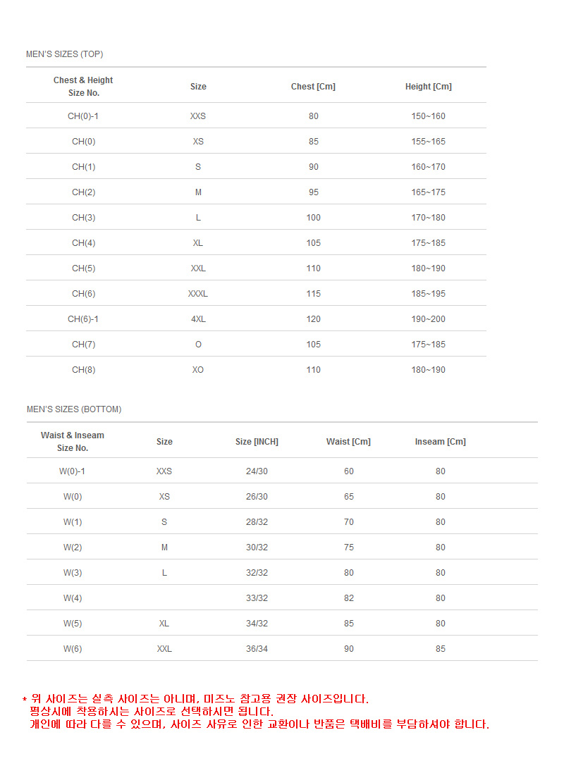The height and width of the screenshot is (761, 564).
Task: Click the MEN'S SIZES (TOP) heading
Action: coord(65,54)
